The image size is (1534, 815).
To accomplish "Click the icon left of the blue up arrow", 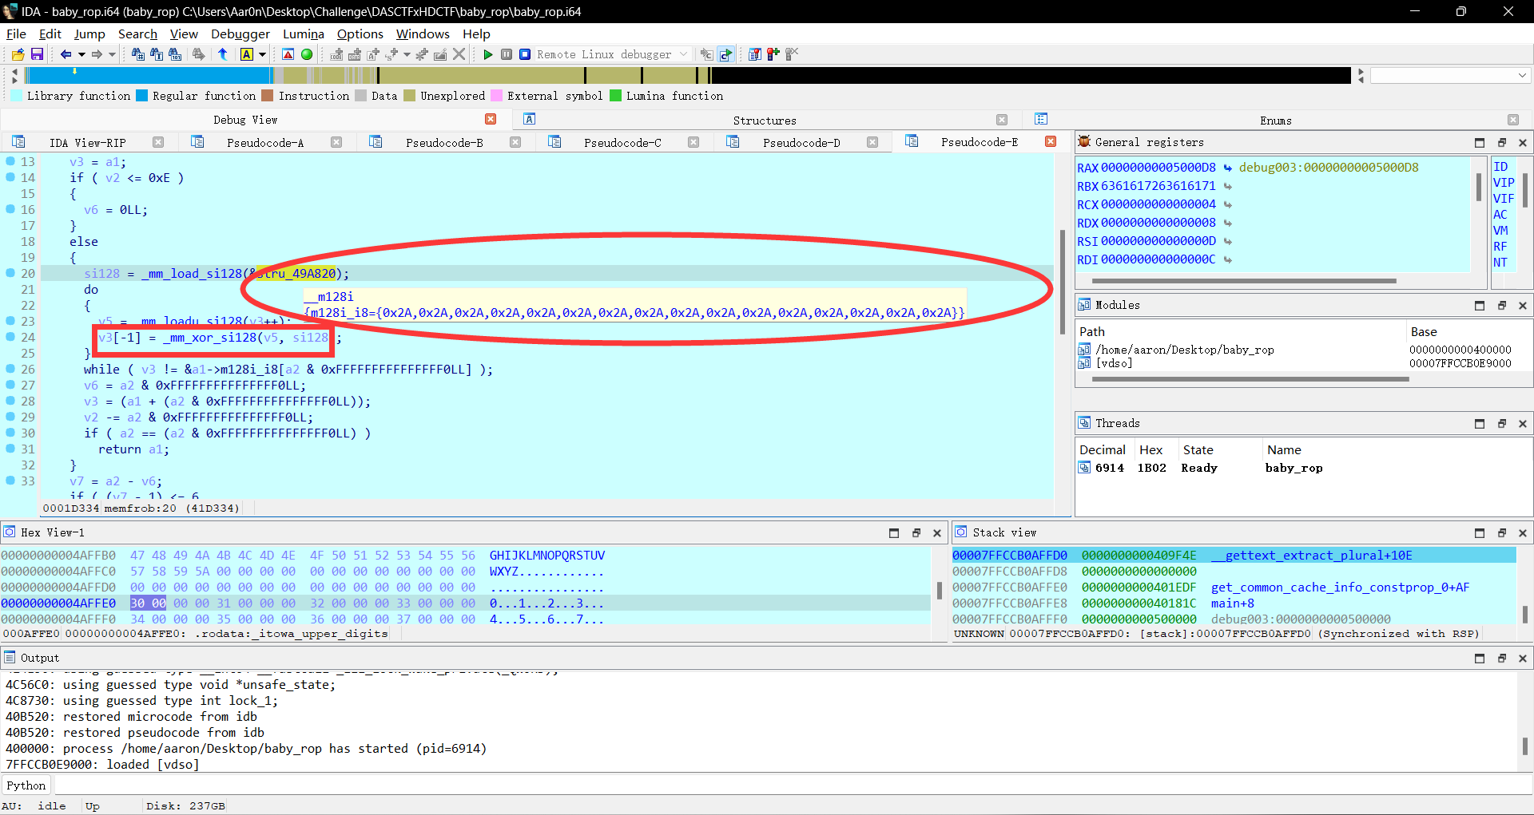I will pos(199,54).
